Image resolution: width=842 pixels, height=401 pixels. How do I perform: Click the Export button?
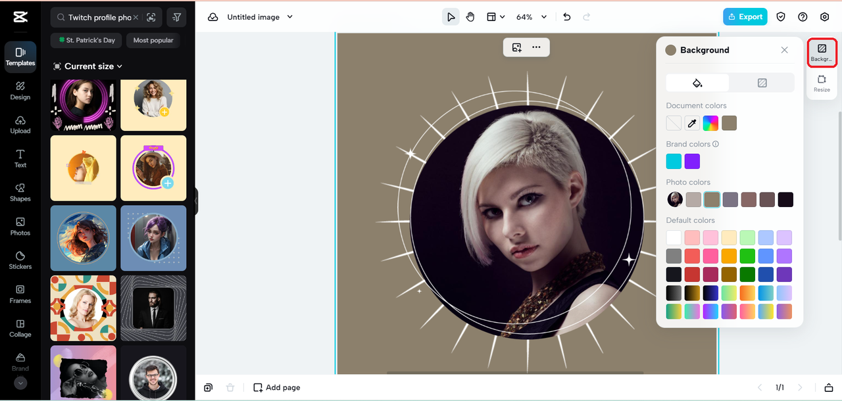(x=745, y=17)
